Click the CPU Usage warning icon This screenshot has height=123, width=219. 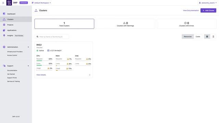[48, 68]
